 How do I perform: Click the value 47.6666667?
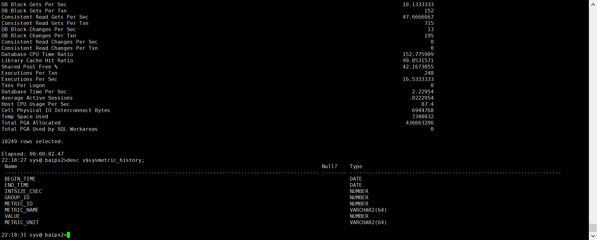(418, 17)
